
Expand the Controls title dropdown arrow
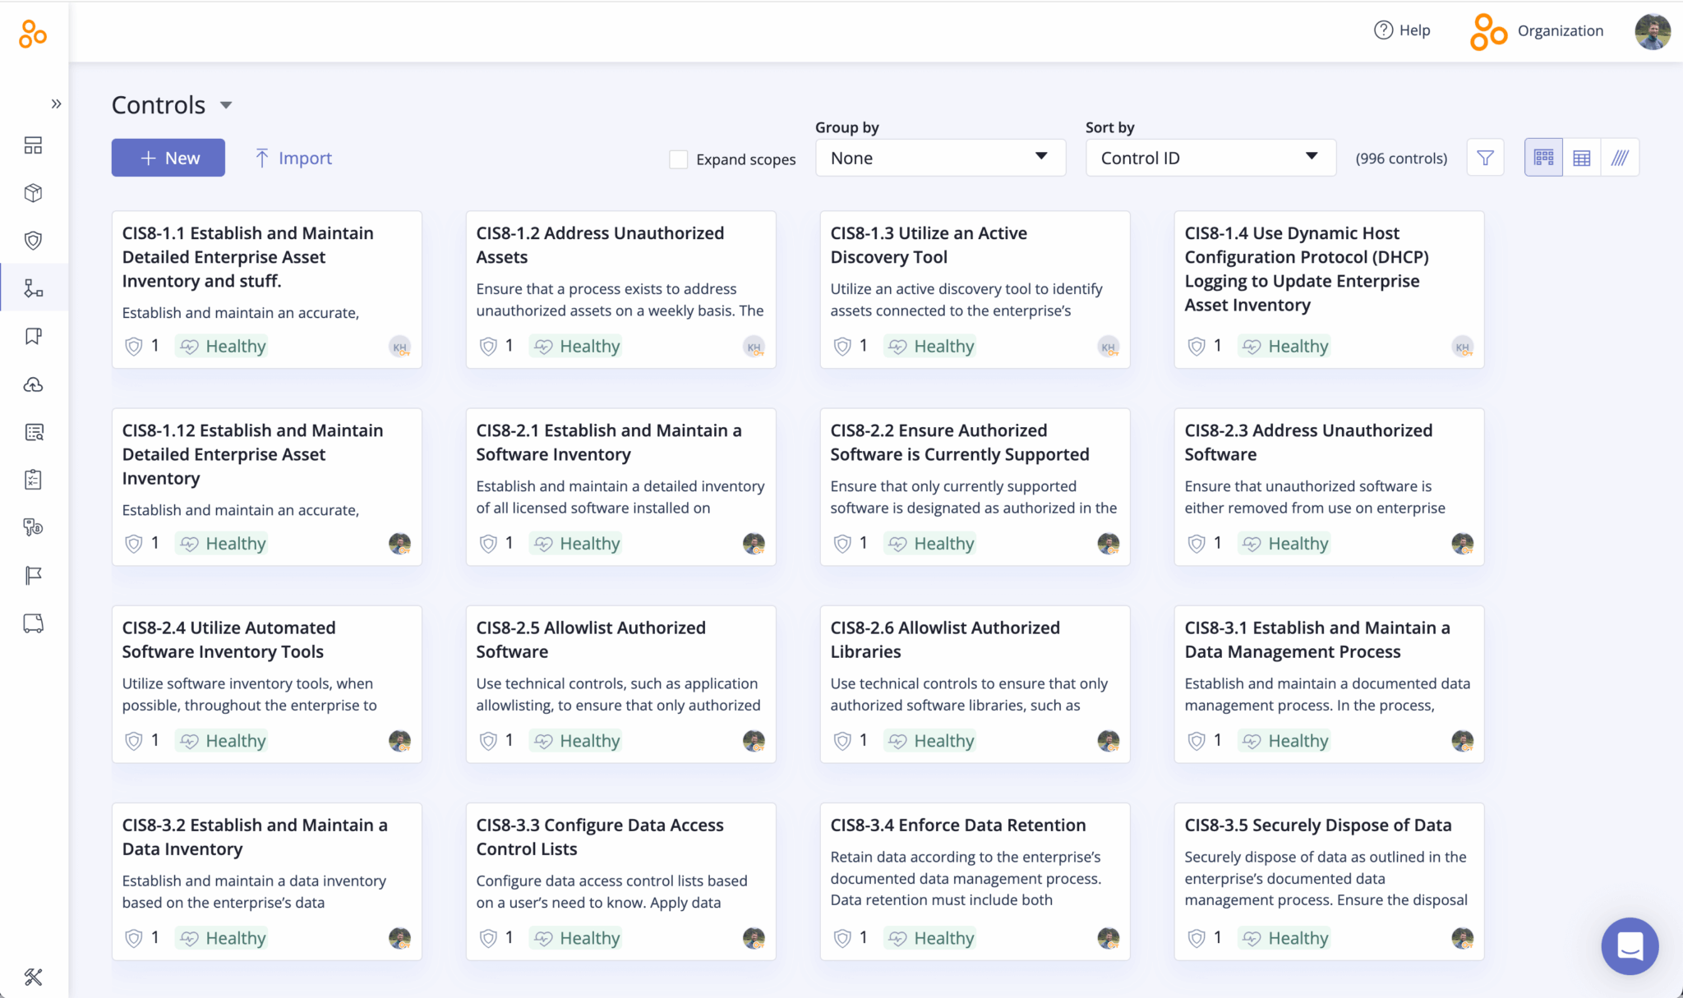pos(228,105)
